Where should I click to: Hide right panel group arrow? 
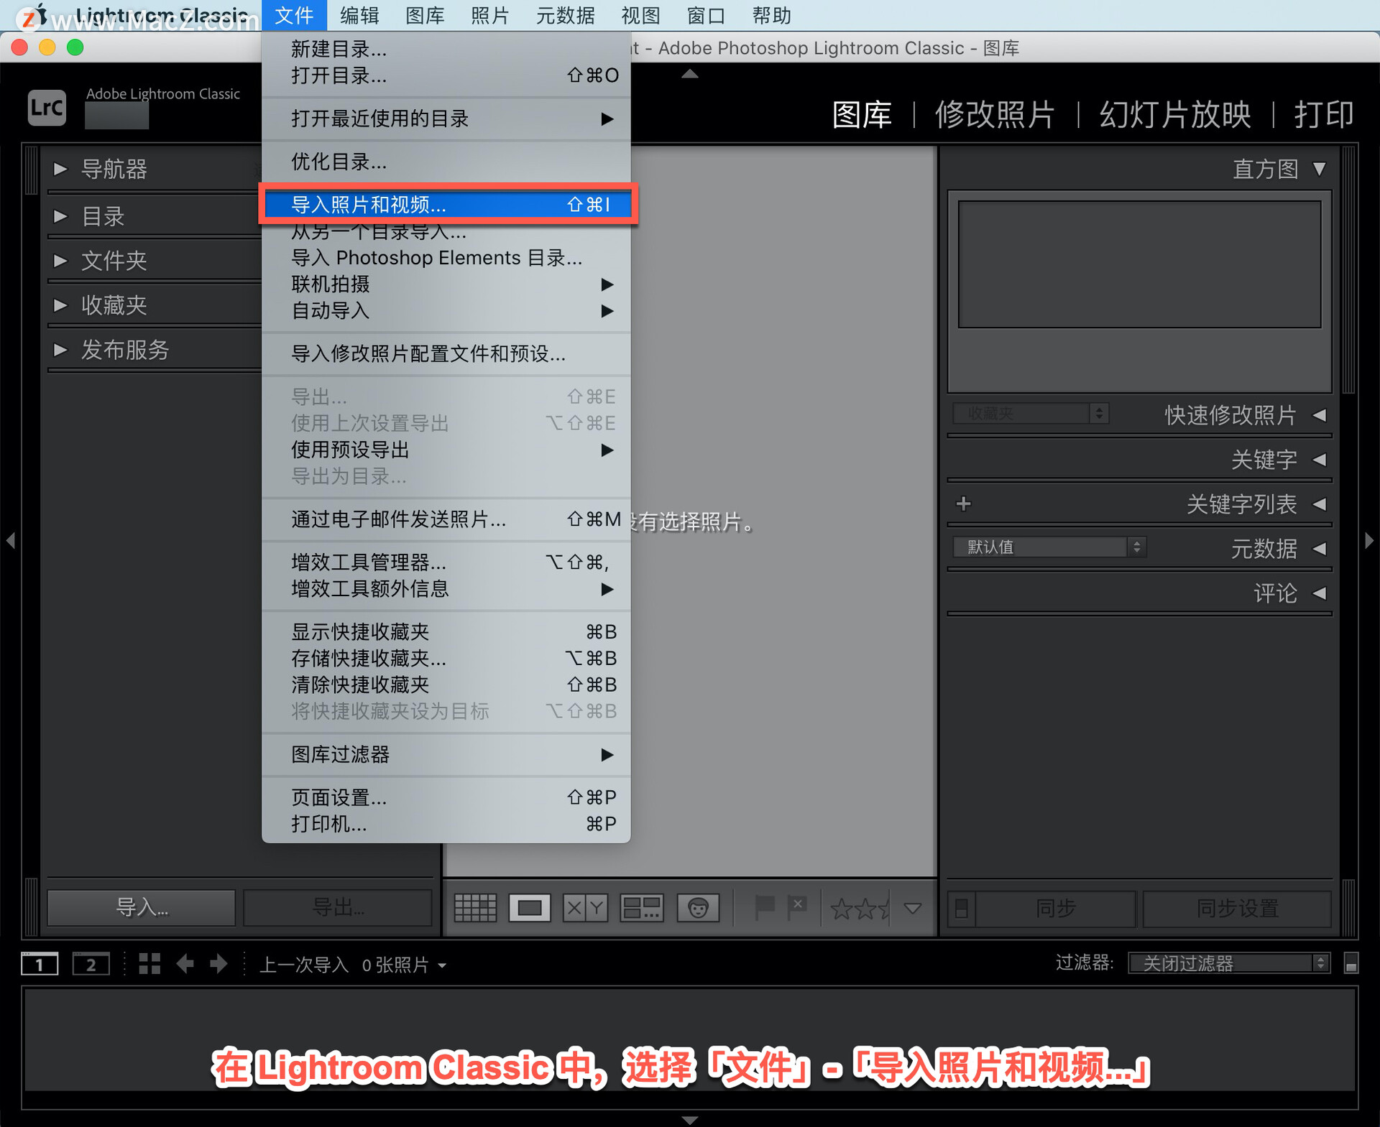click(1369, 540)
